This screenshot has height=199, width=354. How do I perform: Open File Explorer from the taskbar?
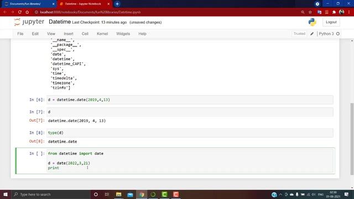(x=118, y=194)
